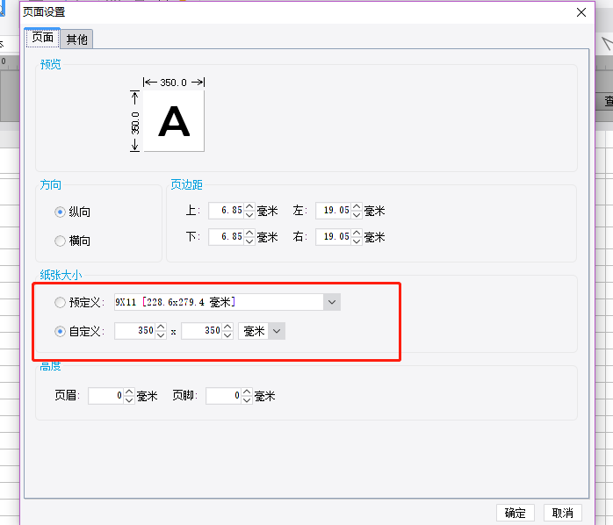Increase the top margin value

[249, 206]
